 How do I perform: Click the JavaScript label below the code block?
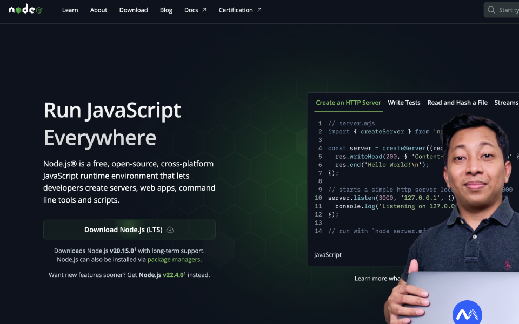click(328, 254)
